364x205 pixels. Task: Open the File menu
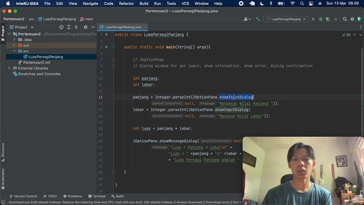tap(47, 3)
